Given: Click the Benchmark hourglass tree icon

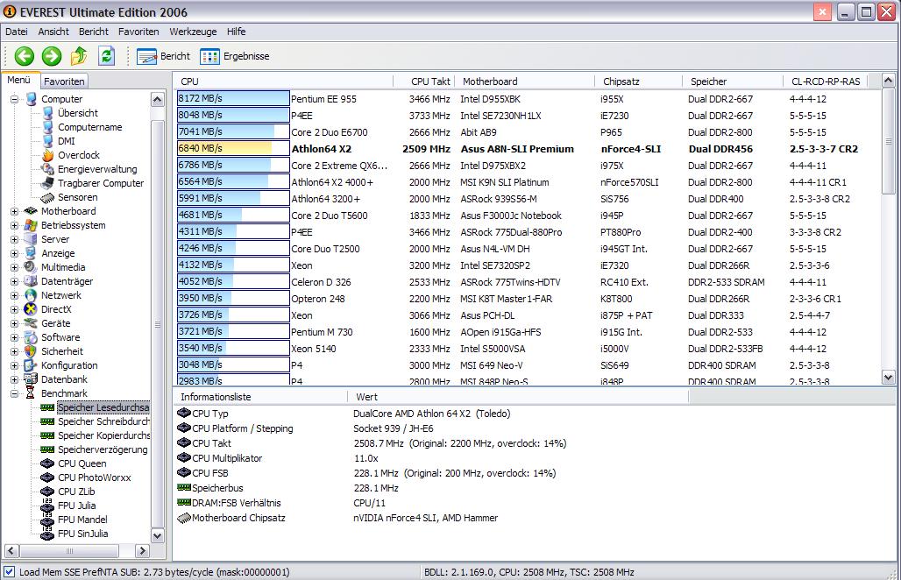Looking at the screenshot, I should click(31, 393).
